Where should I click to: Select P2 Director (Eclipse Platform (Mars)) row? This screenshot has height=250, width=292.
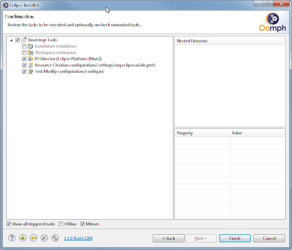[x=68, y=59]
